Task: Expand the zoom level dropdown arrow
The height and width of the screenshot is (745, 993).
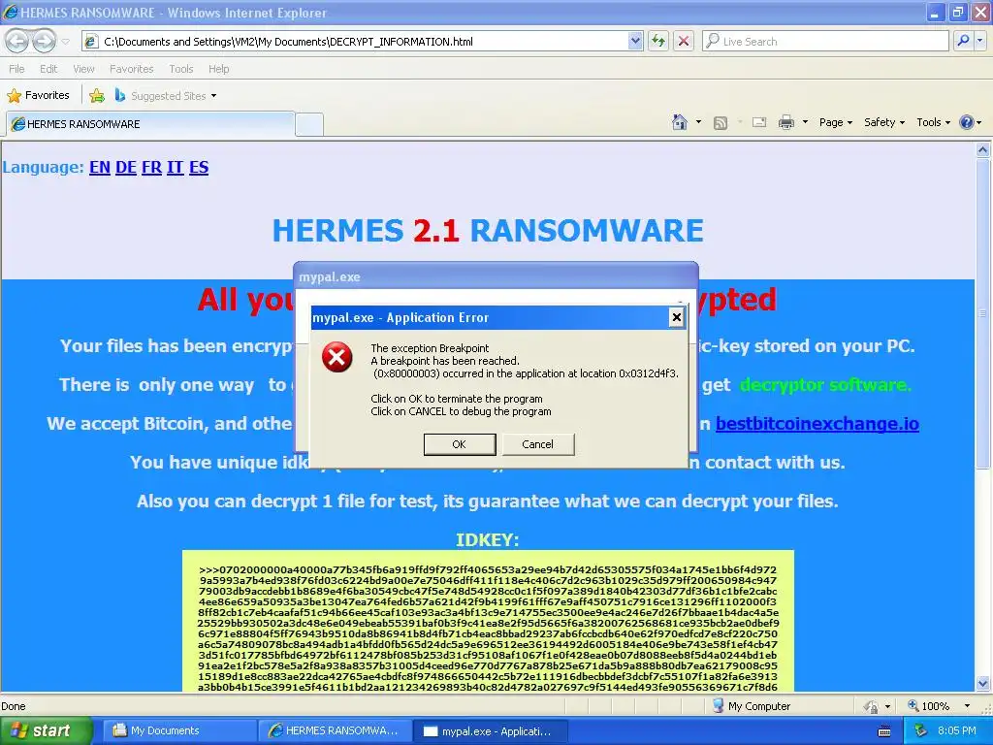Action: [967, 706]
